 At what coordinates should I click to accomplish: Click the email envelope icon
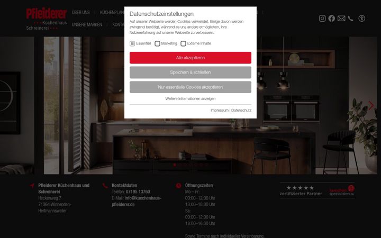[x=341, y=19]
